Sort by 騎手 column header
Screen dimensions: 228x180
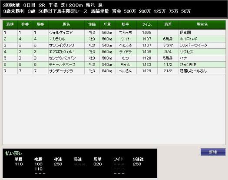(126, 25)
